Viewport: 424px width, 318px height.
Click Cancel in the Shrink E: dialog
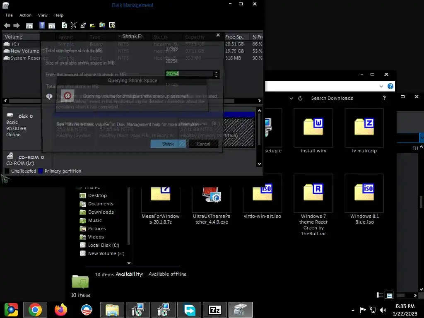pyautogui.click(x=203, y=144)
